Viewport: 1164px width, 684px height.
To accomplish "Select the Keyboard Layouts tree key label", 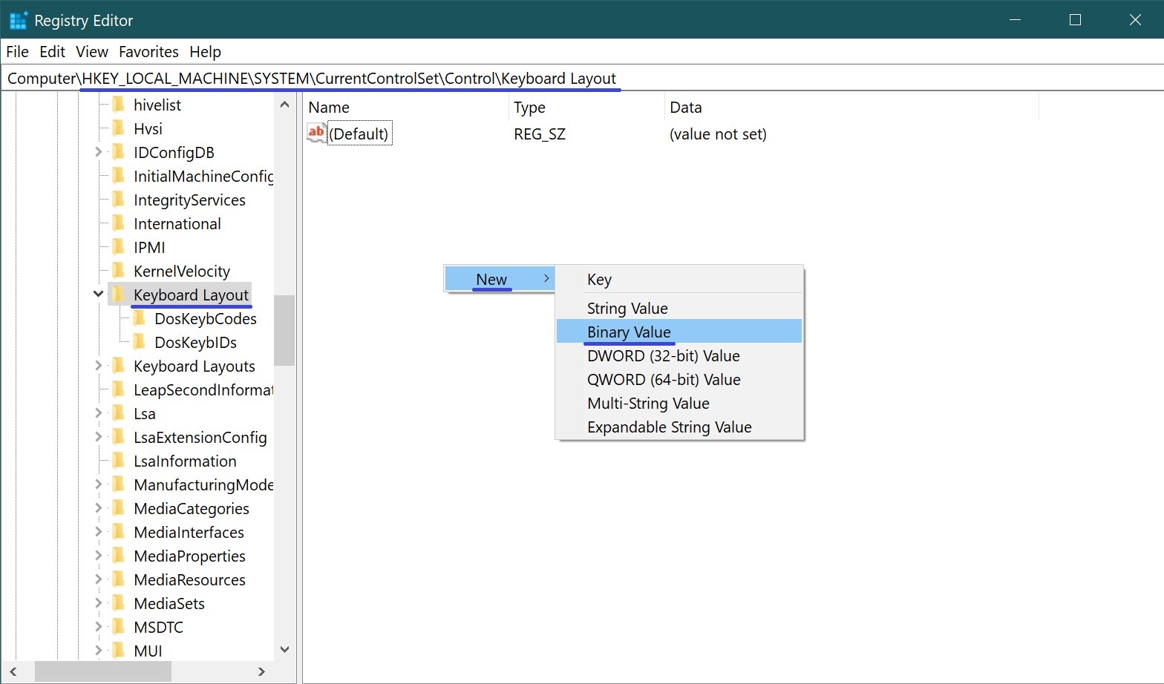I will coord(194,366).
